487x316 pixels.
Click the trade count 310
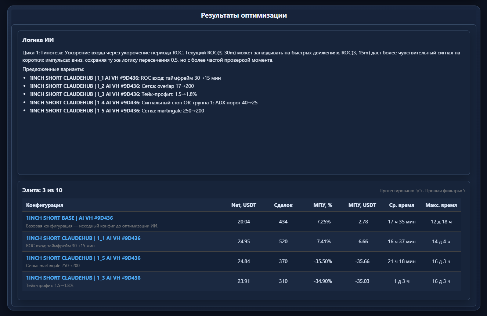283,281
